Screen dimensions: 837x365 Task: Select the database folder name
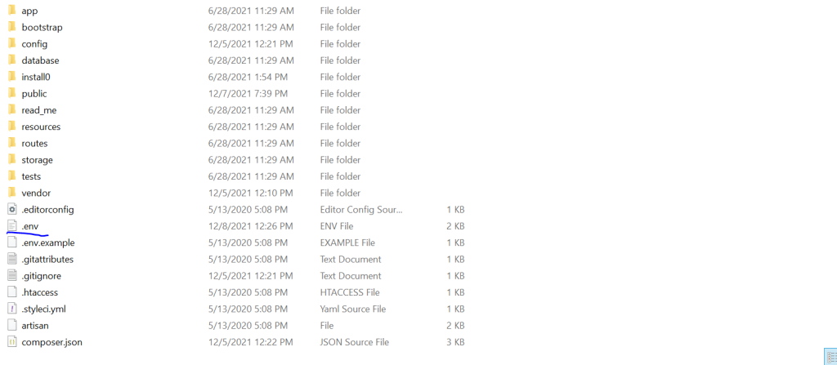[x=41, y=60]
